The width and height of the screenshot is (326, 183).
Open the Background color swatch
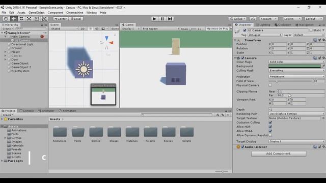tap(294, 66)
